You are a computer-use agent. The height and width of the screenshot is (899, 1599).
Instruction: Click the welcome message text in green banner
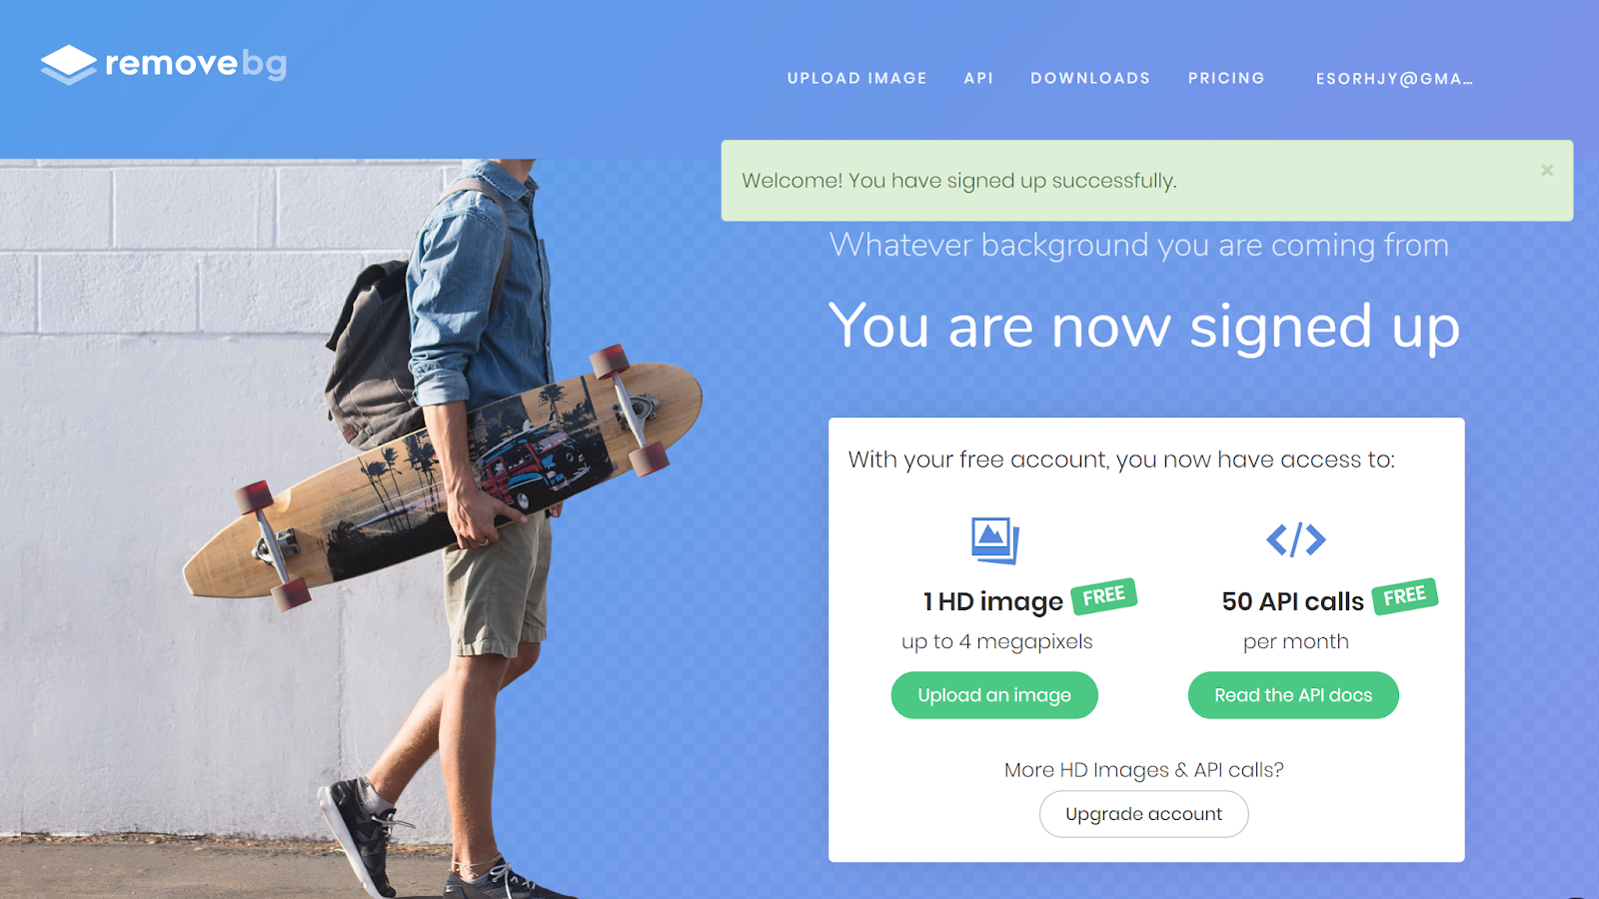click(959, 181)
